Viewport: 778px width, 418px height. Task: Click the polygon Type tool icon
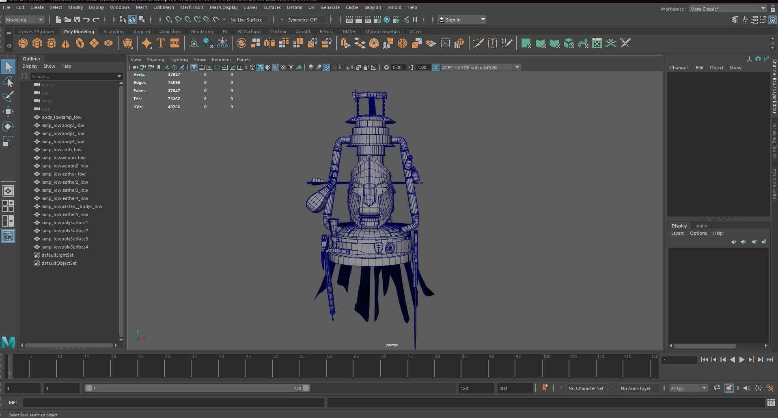[x=161, y=43]
